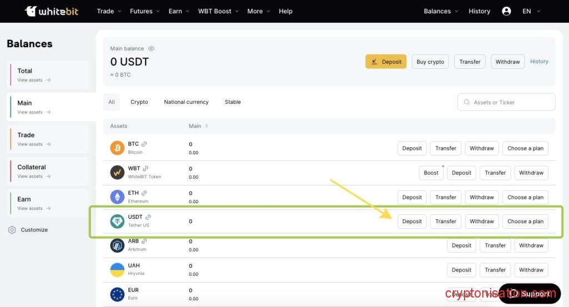Expand the Trade menu dropdown

tap(109, 11)
